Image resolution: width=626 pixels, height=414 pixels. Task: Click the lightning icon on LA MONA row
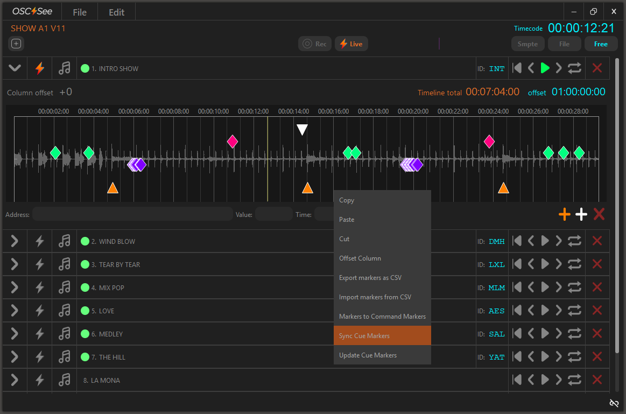(39, 380)
